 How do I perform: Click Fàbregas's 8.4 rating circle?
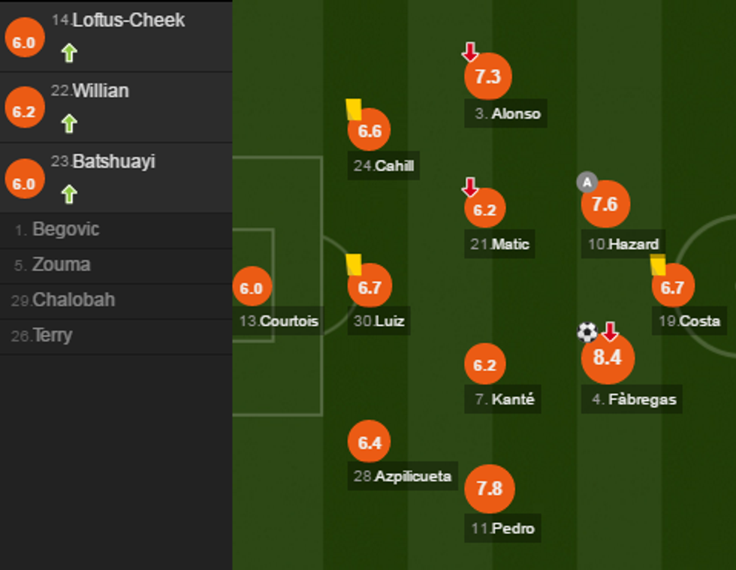coord(608,358)
